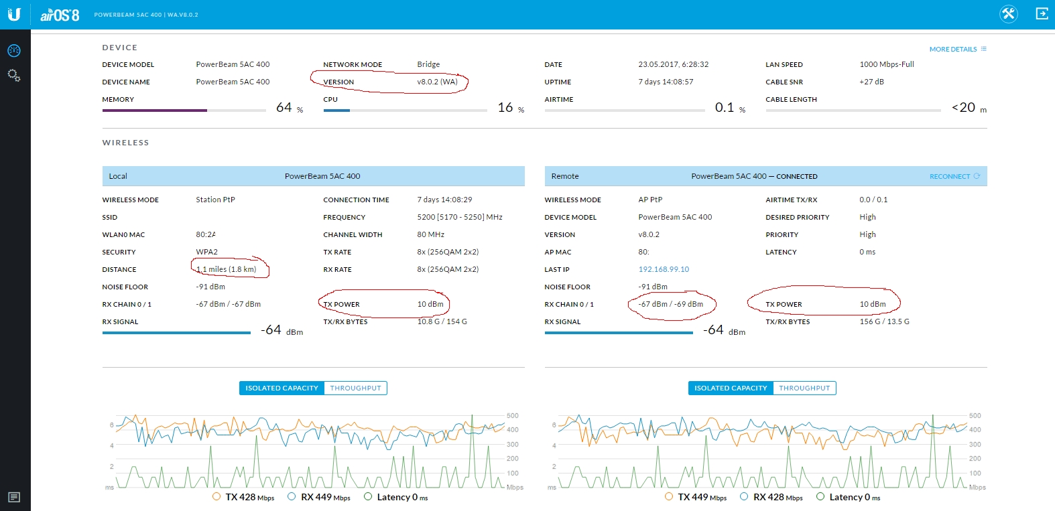Select Throughput tab in Local panel
The width and height of the screenshot is (1055, 511).
click(x=355, y=388)
